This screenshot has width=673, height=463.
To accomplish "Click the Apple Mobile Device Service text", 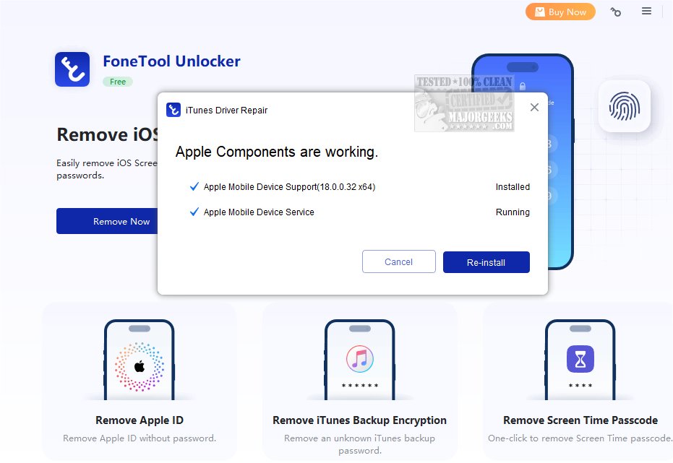I will click(x=259, y=212).
